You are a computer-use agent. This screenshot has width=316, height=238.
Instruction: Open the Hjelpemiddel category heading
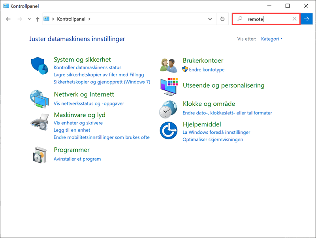(202, 124)
